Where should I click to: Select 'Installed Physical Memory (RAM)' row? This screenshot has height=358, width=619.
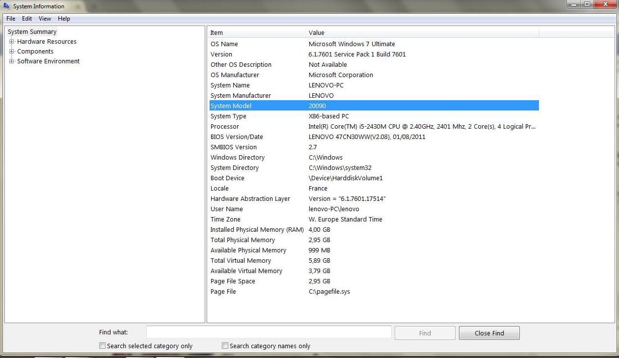374,230
